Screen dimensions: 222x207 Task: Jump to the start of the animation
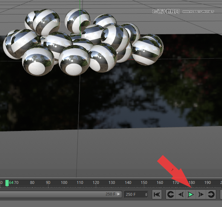click(157, 195)
